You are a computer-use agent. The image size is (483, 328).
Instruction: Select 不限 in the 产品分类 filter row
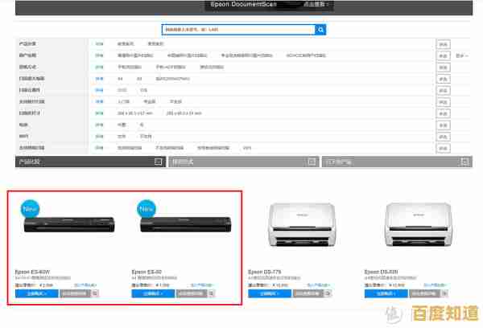click(x=100, y=44)
